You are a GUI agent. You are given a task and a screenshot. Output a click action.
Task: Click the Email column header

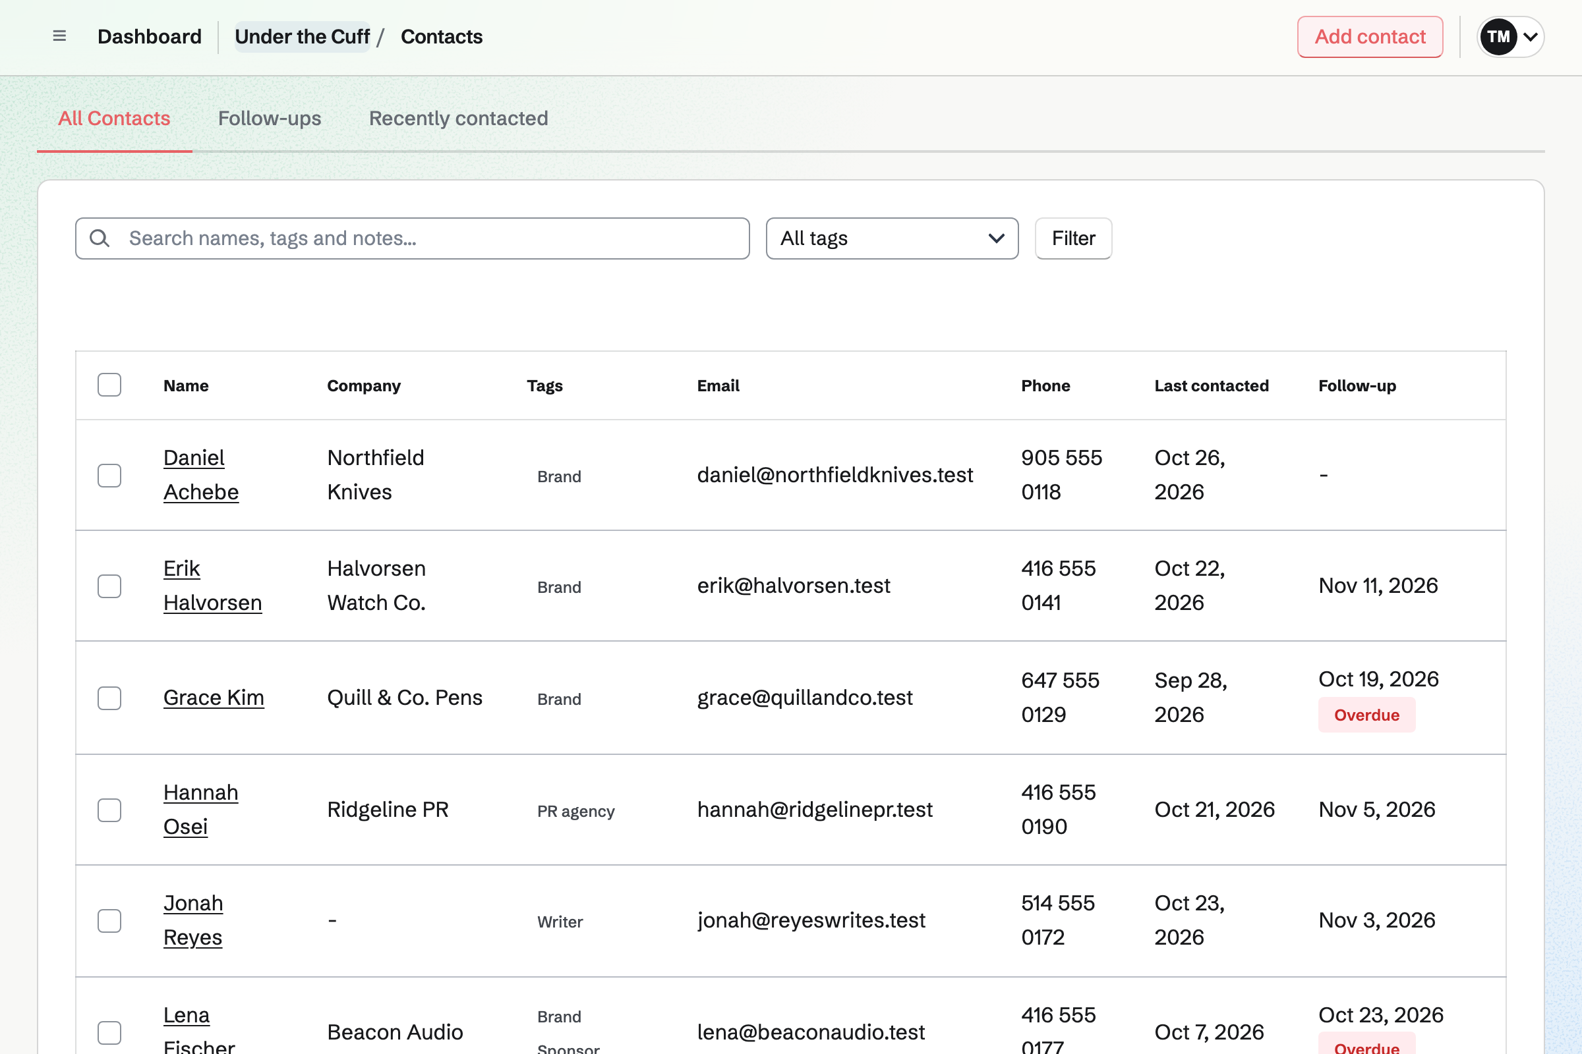718,386
